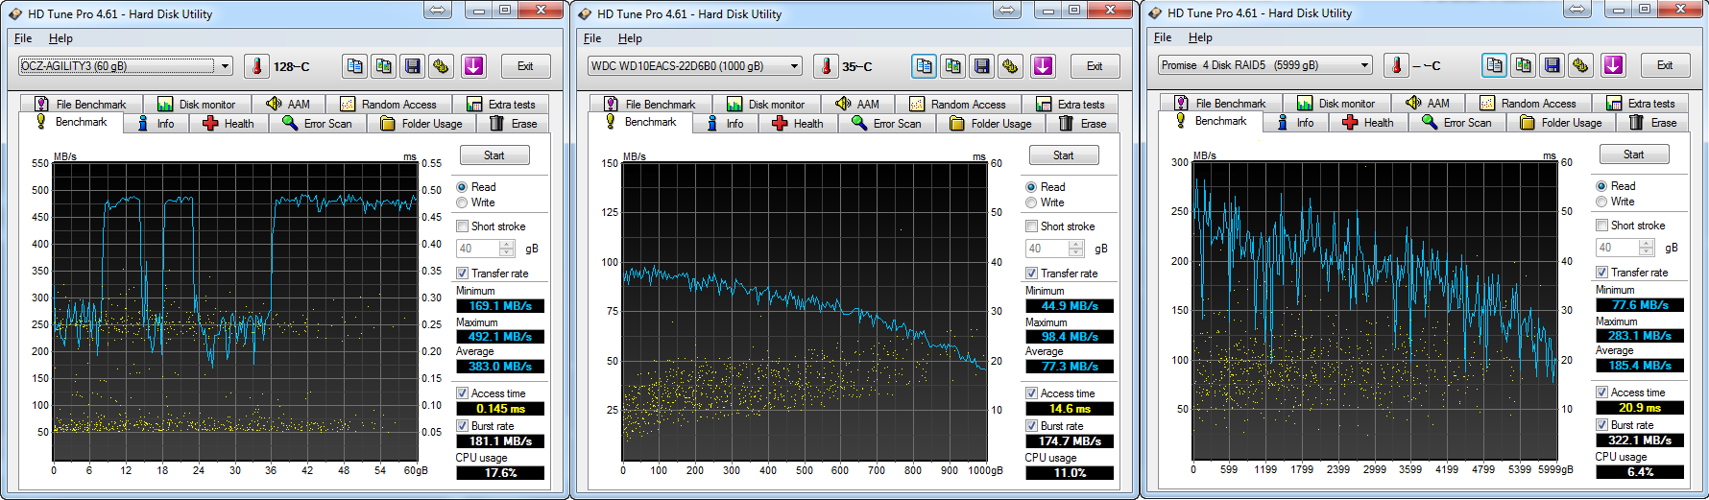
Task: Select the Write radio button in the OCZ-AGILITY3 window
Action: point(462,202)
